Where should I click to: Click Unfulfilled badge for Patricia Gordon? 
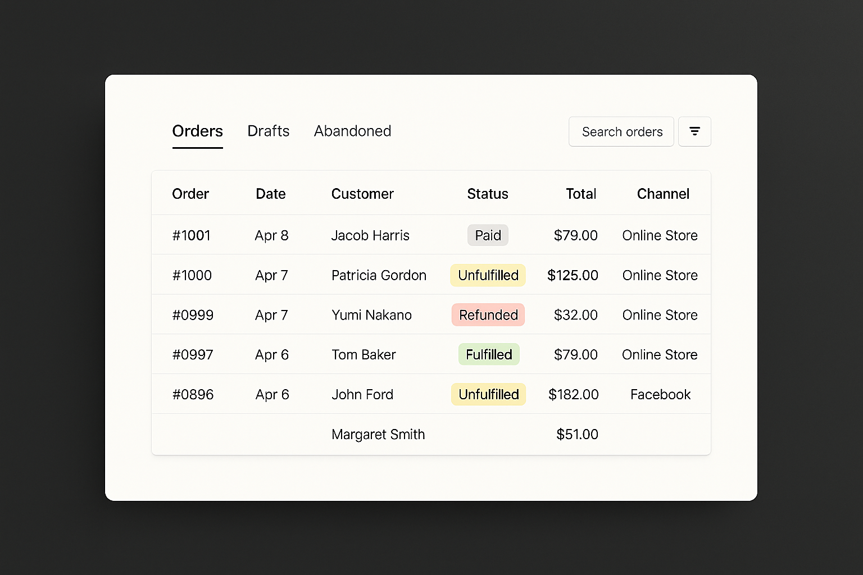tap(488, 275)
